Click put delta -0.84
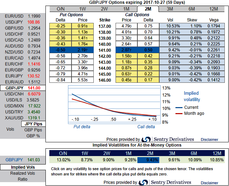 click(x=61, y=80)
